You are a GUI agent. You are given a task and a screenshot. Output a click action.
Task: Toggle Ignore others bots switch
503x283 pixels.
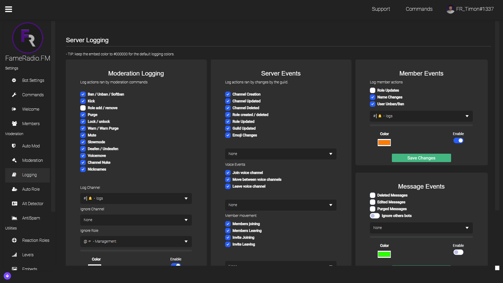coord(375,216)
